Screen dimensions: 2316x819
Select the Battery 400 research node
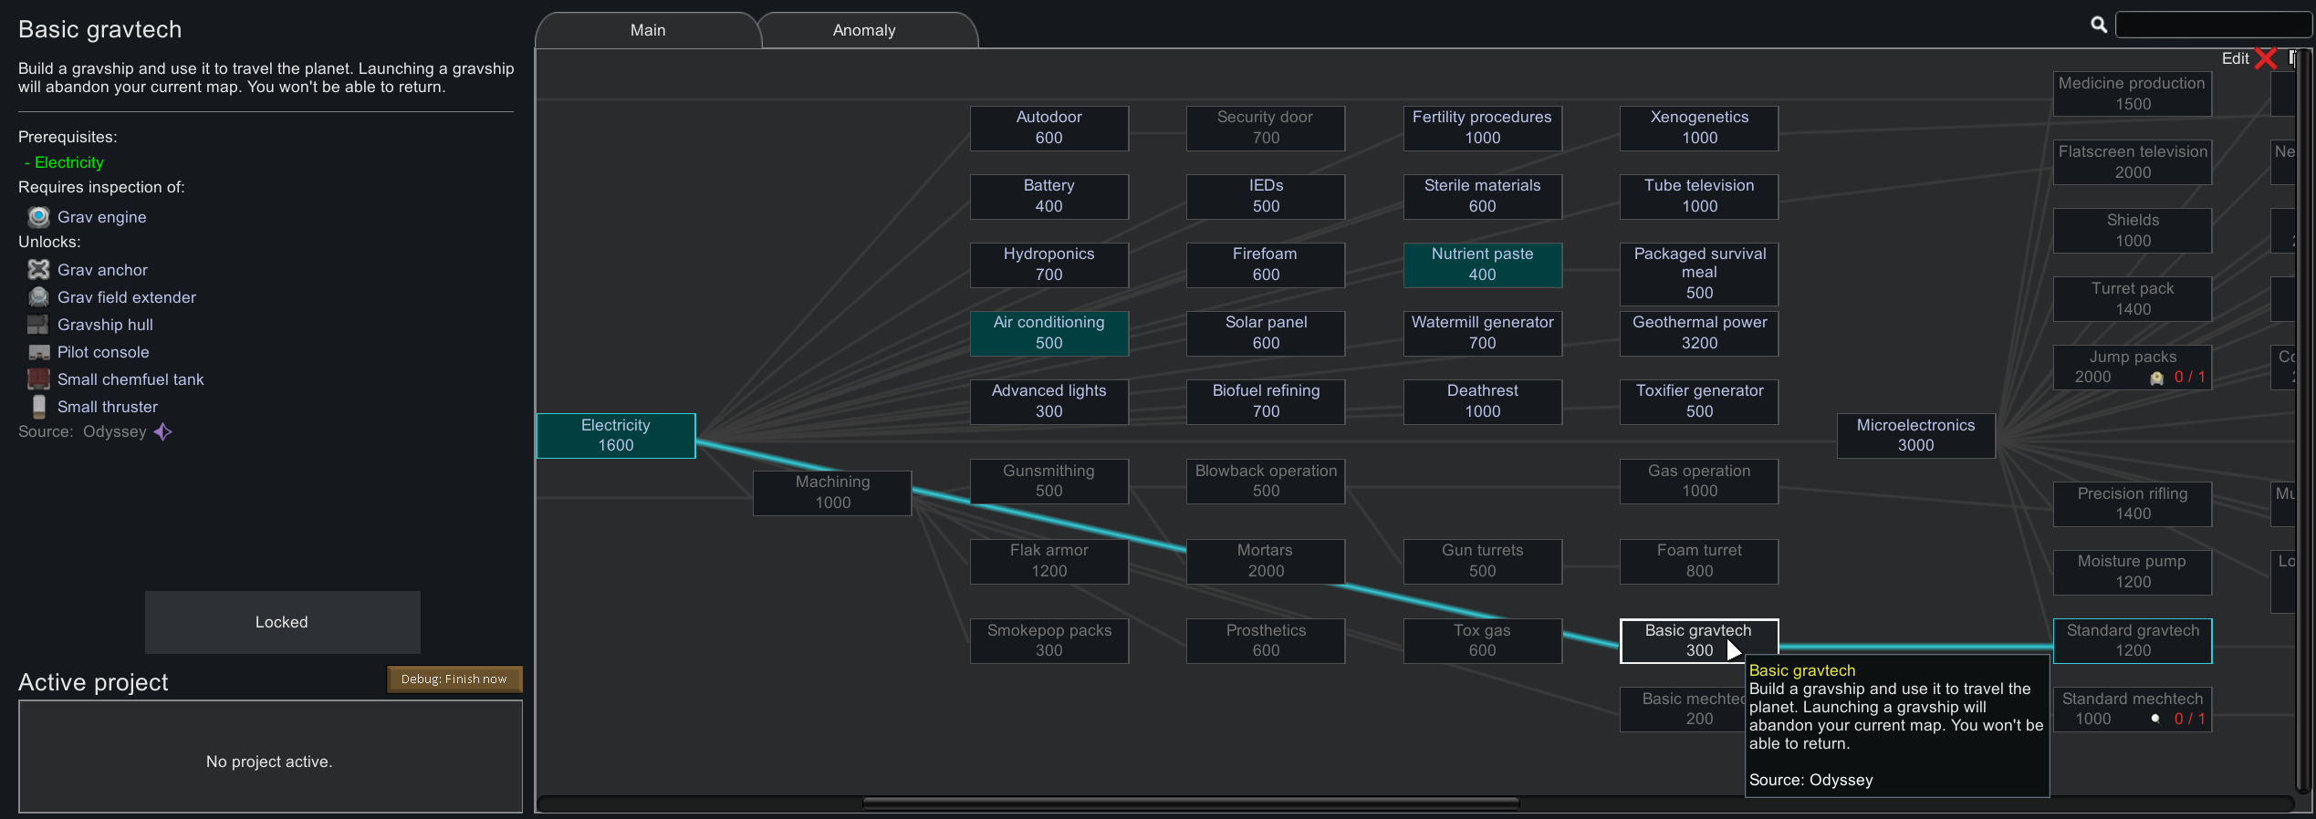click(x=1049, y=196)
